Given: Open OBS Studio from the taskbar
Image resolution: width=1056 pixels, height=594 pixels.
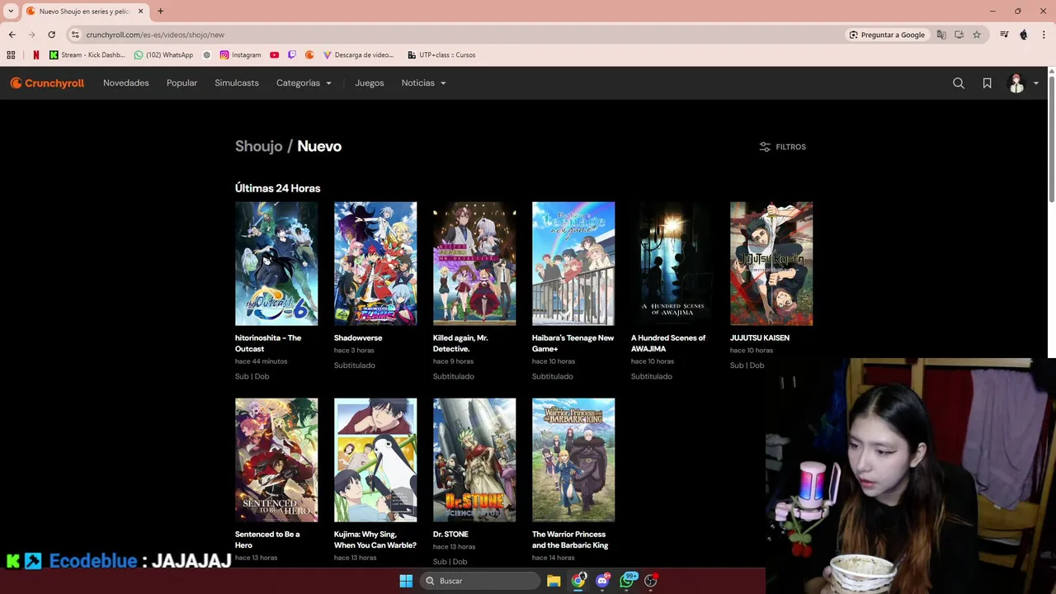Looking at the screenshot, I should point(651,581).
